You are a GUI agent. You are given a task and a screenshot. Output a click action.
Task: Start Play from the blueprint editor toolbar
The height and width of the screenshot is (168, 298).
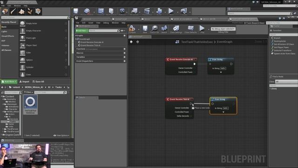coord(202,29)
